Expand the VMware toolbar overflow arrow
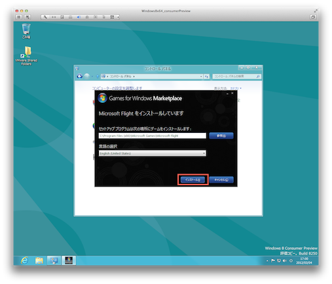The image size is (332, 284). pos(118,17)
